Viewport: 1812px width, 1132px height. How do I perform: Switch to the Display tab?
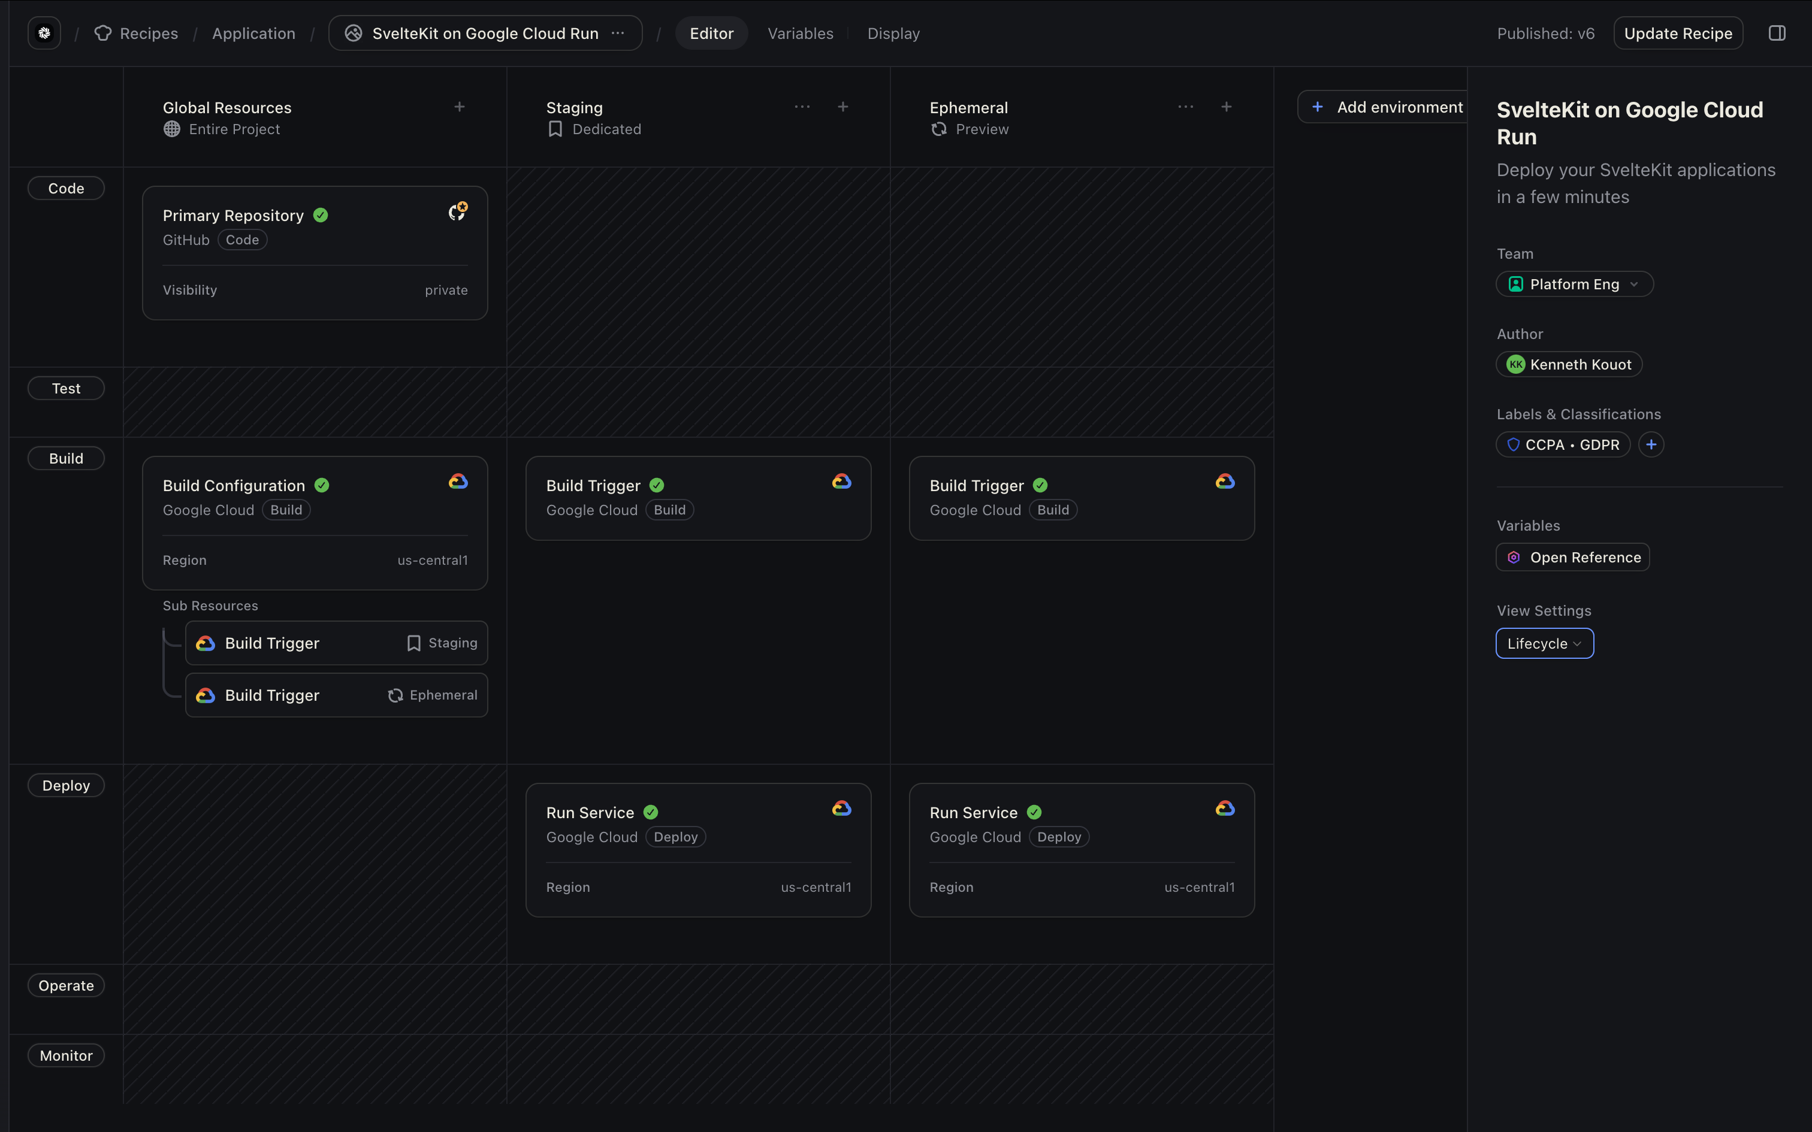(893, 34)
